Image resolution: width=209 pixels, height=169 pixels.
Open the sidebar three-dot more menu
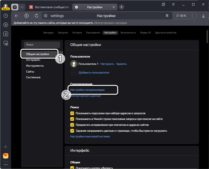tap(6, 165)
